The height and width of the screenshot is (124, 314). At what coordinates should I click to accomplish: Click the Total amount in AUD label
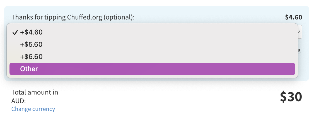35,97
